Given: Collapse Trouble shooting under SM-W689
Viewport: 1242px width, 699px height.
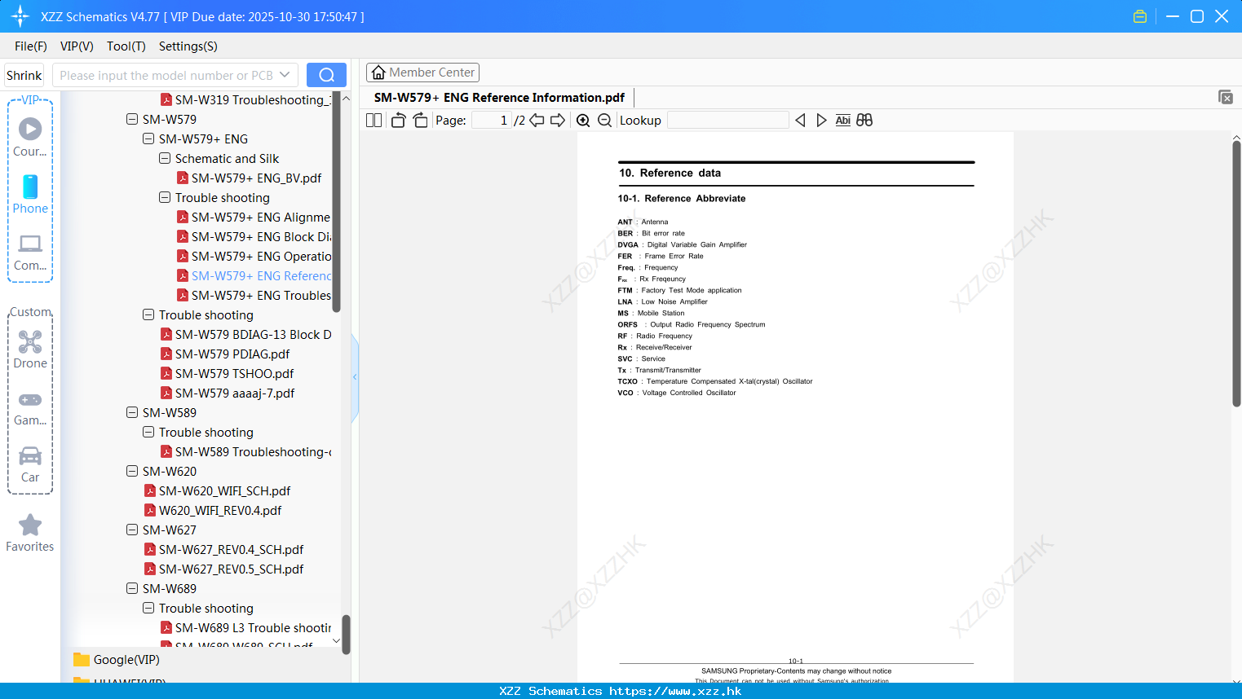Looking at the screenshot, I should tap(148, 608).
